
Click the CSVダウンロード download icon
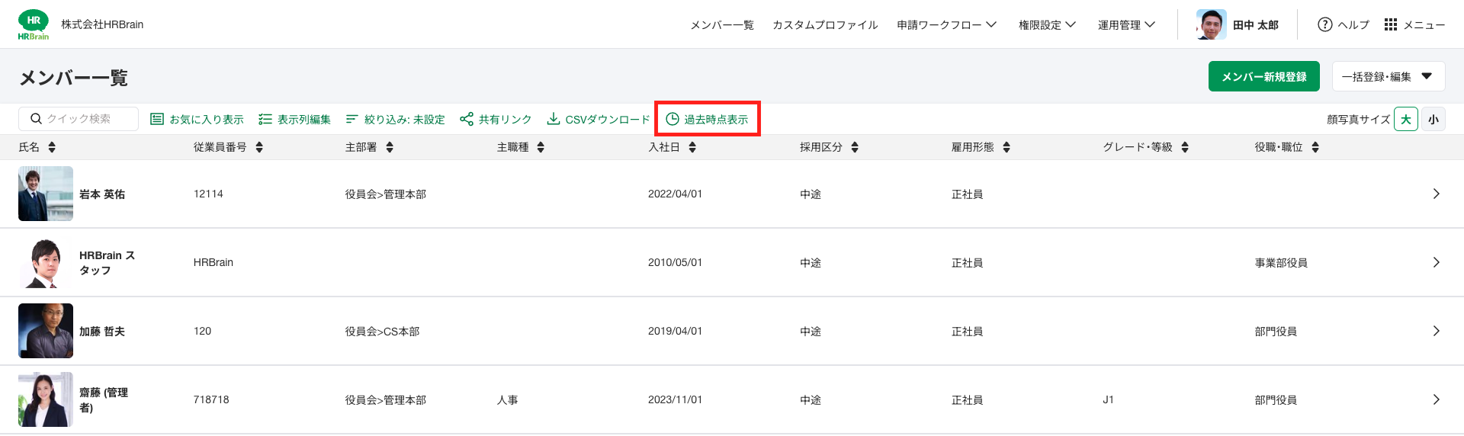(554, 119)
